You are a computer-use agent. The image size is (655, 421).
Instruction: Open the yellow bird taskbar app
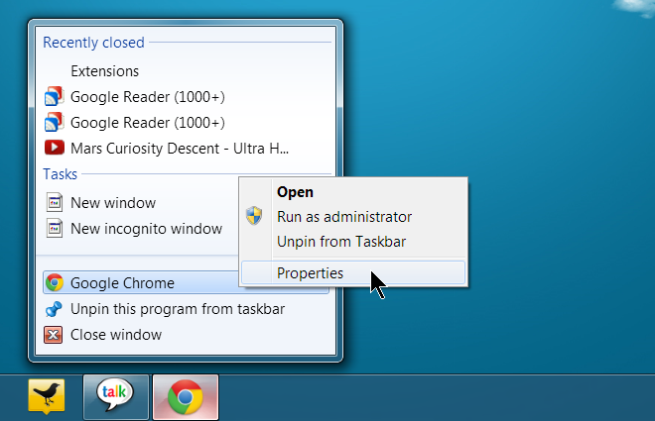[x=47, y=397]
